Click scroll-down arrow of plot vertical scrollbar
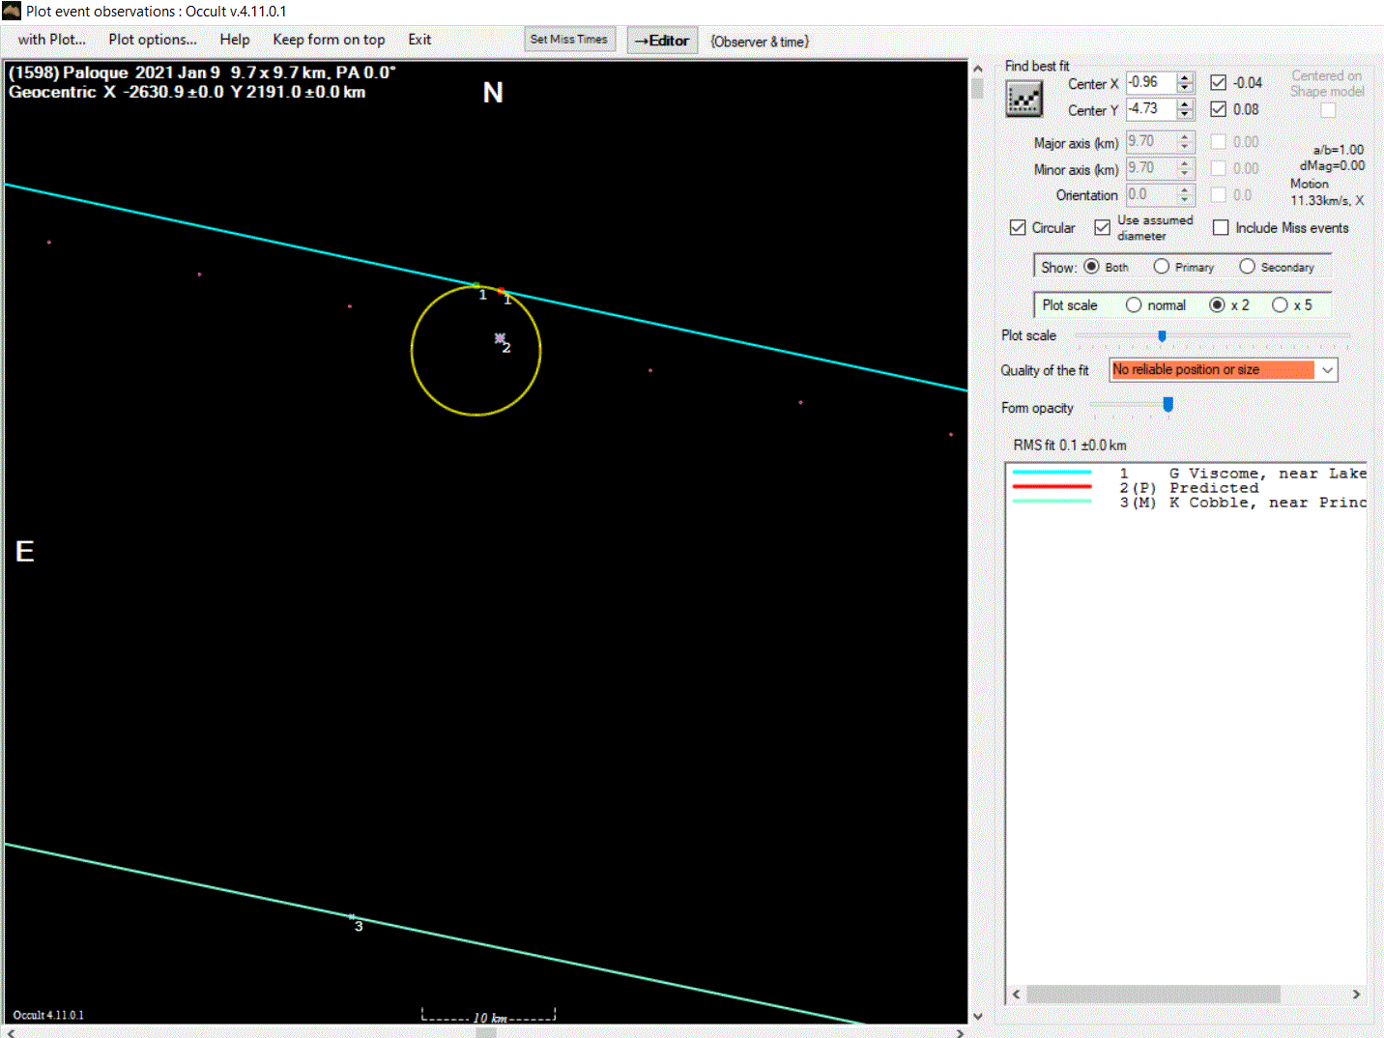Viewport: 1384px width, 1038px height. pos(977,1016)
